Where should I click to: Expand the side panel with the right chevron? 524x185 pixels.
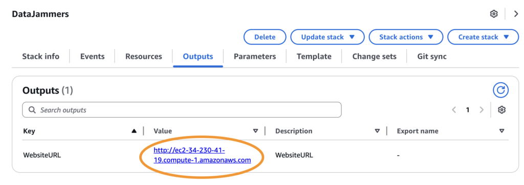(x=516, y=14)
